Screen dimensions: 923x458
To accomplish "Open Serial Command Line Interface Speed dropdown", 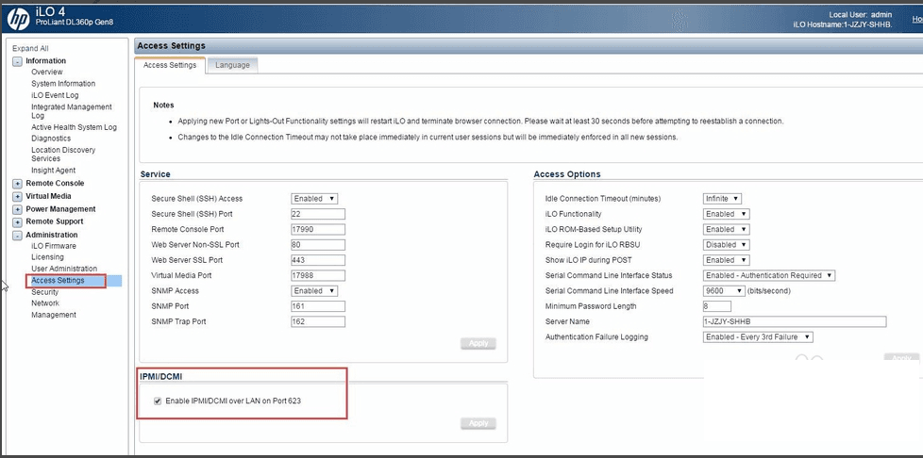I will click(x=724, y=291).
